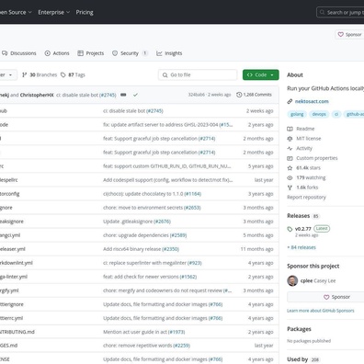Click the + 84 releases link
The image size is (364, 364).
pos(301,247)
